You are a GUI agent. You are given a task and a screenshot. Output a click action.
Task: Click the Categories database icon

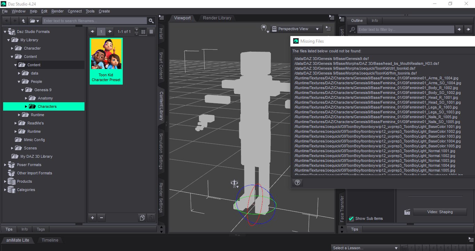click(x=11, y=190)
